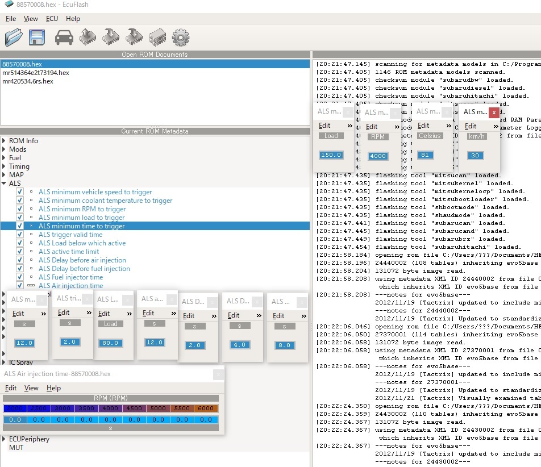Toggle checkbox for ALS minimum time to trigger
The height and width of the screenshot is (467, 541).
(x=20, y=226)
